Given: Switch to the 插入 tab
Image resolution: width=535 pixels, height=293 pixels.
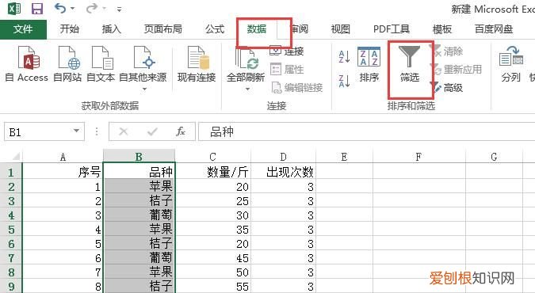Looking at the screenshot, I should pyautogui.click(x=112, y=29).
